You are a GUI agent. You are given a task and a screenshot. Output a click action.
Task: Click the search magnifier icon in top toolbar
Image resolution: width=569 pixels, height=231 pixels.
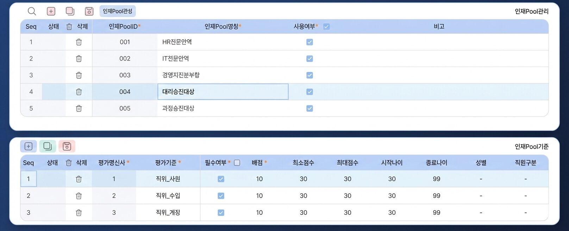(32, 11)
